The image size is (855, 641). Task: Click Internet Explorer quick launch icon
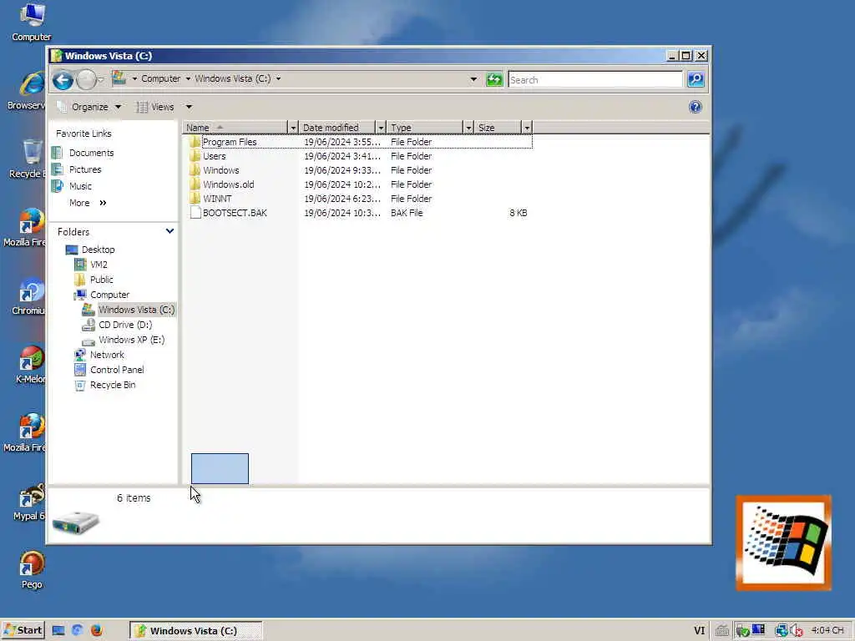(77, 631)
